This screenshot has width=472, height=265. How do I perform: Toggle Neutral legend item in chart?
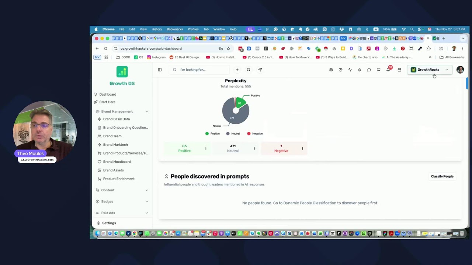pyautogui.click(x=233, y=134)
